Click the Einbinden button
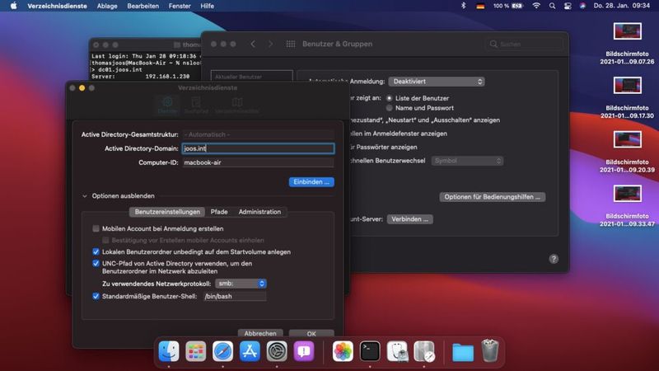 pos(311,181)
